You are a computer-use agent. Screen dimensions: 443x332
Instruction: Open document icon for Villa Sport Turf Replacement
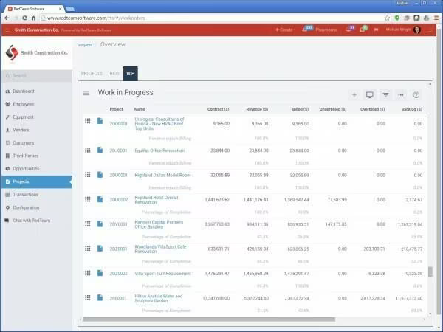[x=100, y=273]
